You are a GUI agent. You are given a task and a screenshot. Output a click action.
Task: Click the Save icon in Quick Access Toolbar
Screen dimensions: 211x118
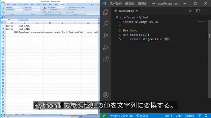point(2,17)
